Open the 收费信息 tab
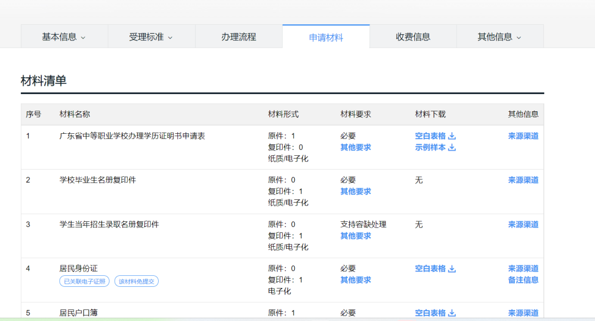Viewport: 595px width, 321px height. [413, 37]
